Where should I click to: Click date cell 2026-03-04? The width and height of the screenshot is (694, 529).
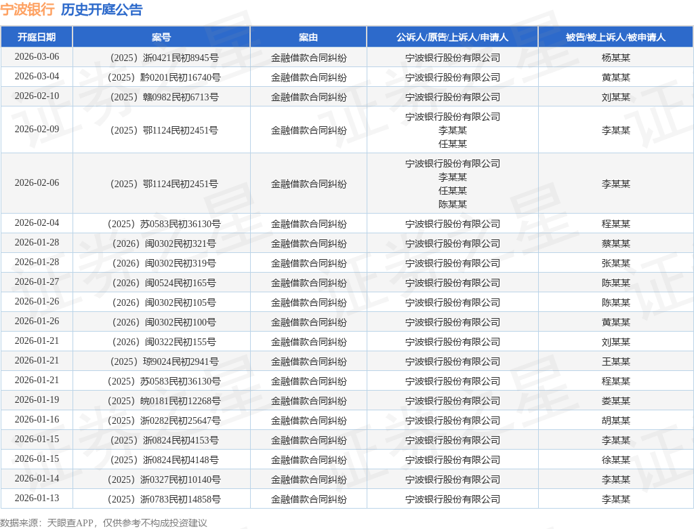point(37,76)
